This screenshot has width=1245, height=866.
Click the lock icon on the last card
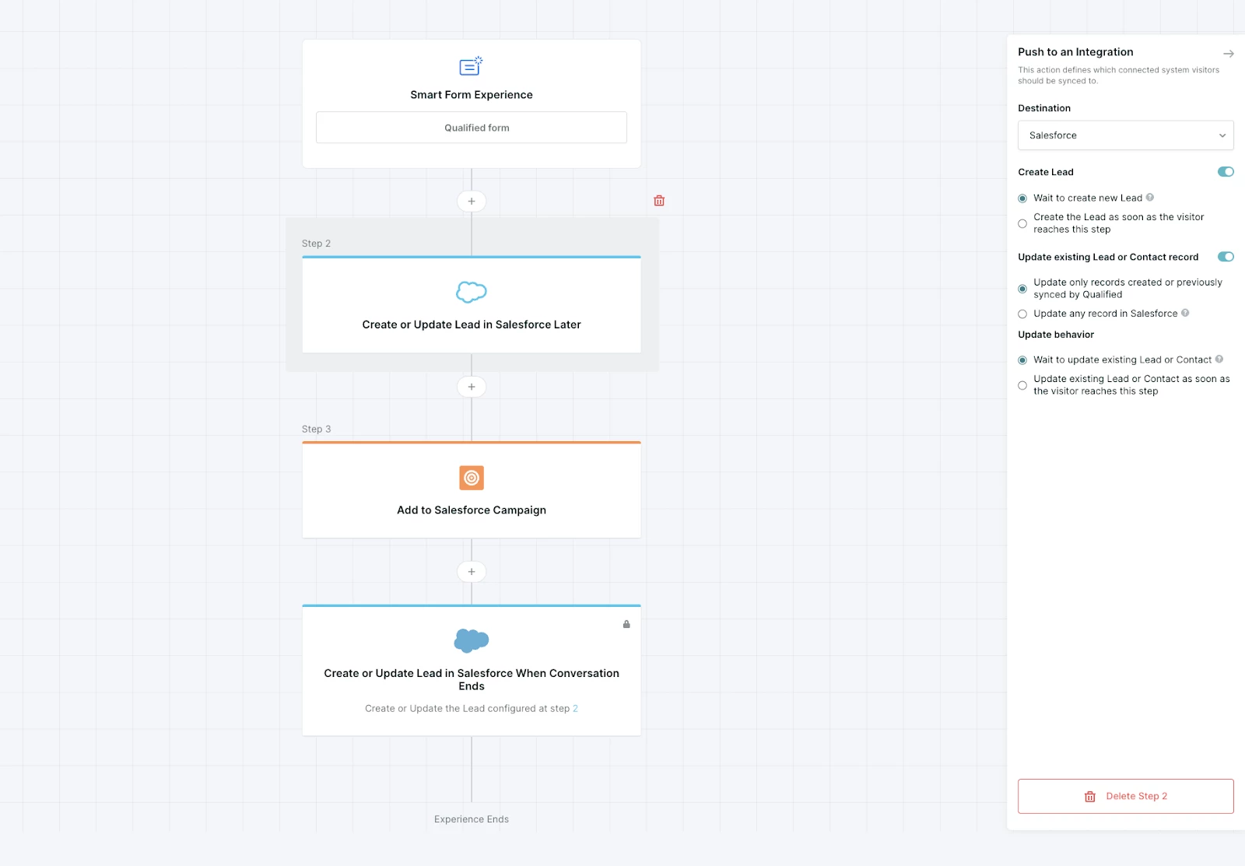click(626, 624)
